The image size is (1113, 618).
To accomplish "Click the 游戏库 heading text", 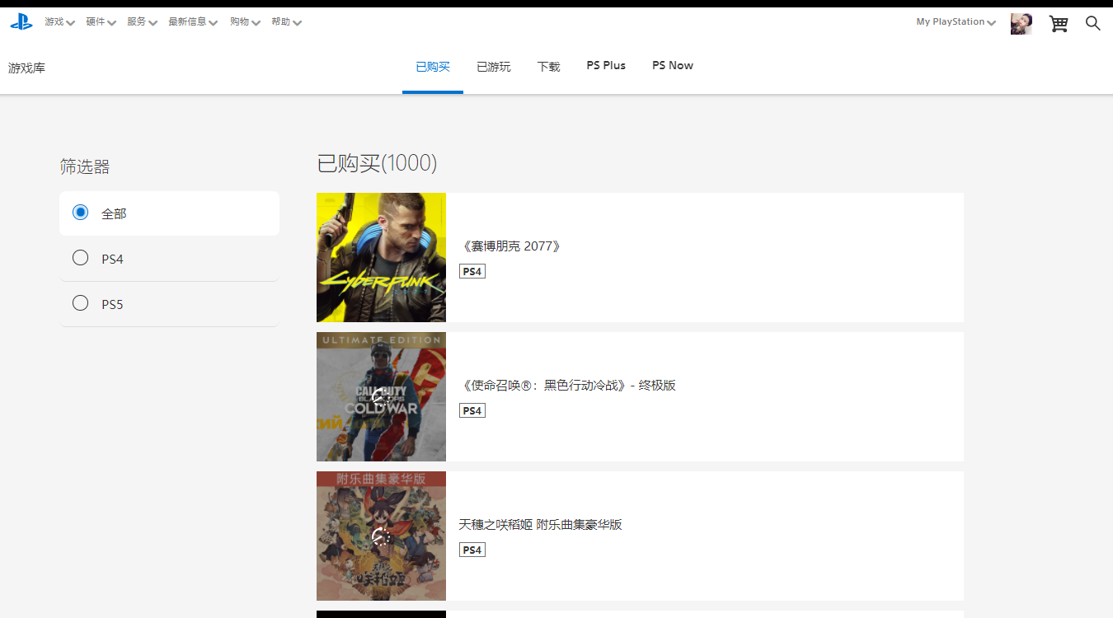I will click(x=26, y=68).
